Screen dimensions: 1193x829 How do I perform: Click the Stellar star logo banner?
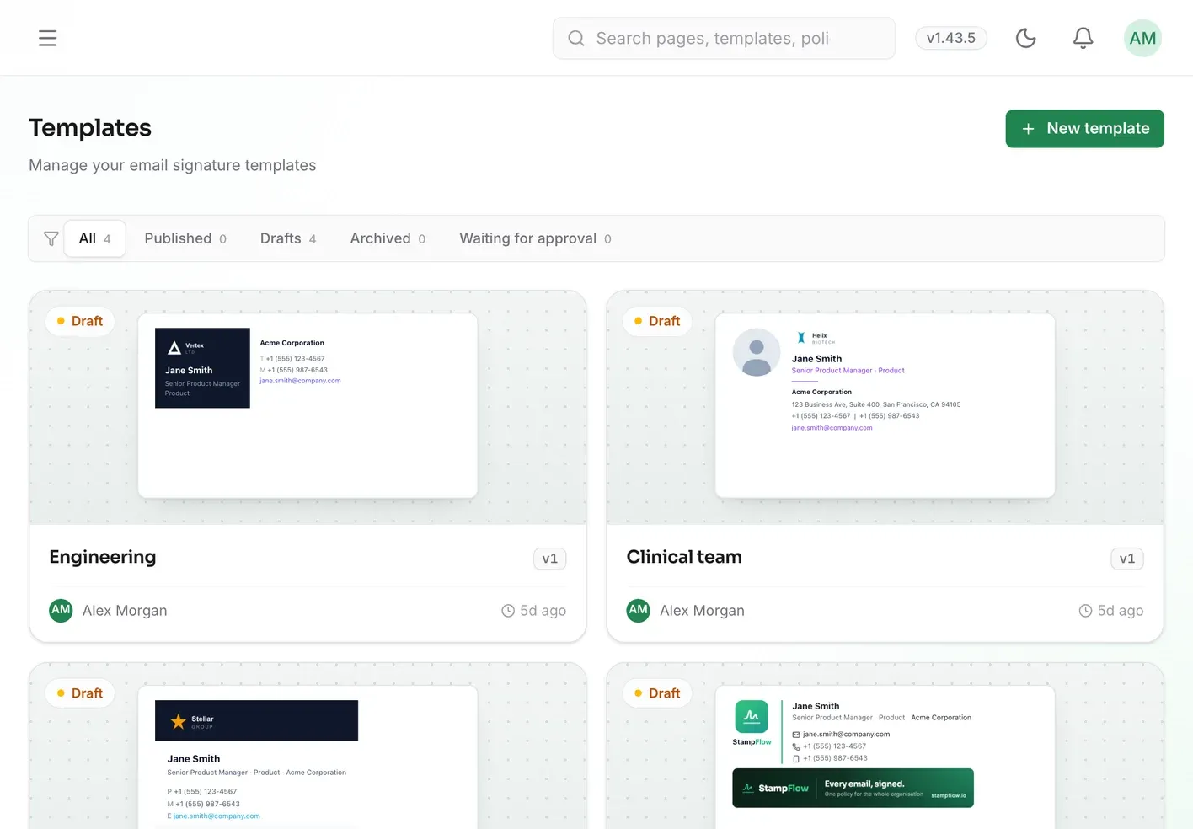(257, 721)
